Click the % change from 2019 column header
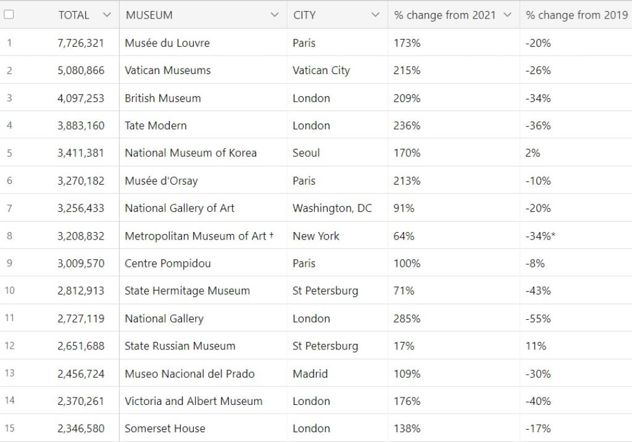Screen dimensions: 632x442 [576, 15]
